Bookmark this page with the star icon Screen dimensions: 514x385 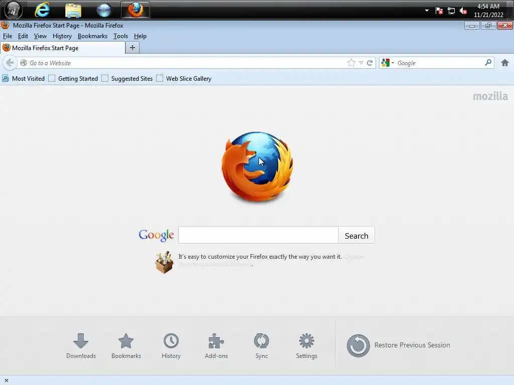click(x=351, y=63)
